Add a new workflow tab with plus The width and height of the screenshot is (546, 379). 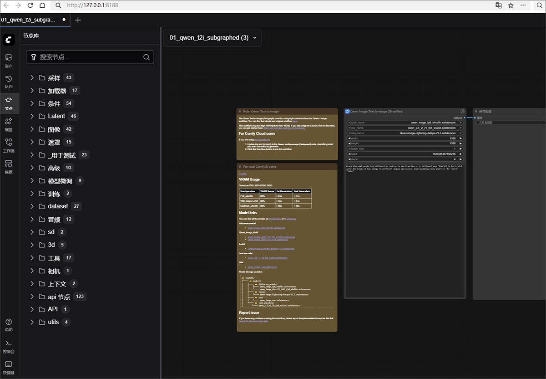(x=78, y=20)
